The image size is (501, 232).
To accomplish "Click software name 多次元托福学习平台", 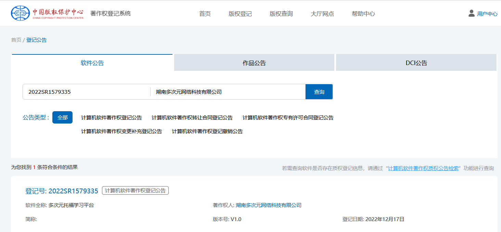I will 71,205.
